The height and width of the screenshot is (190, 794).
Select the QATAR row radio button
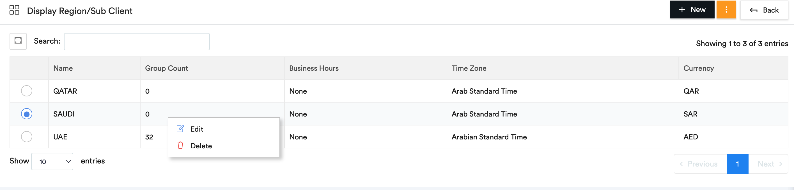26,91
